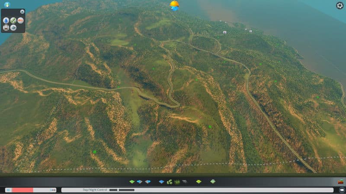Select the export heightmap tool
Screen dimensions: 346x194
(x=147, y=182)
